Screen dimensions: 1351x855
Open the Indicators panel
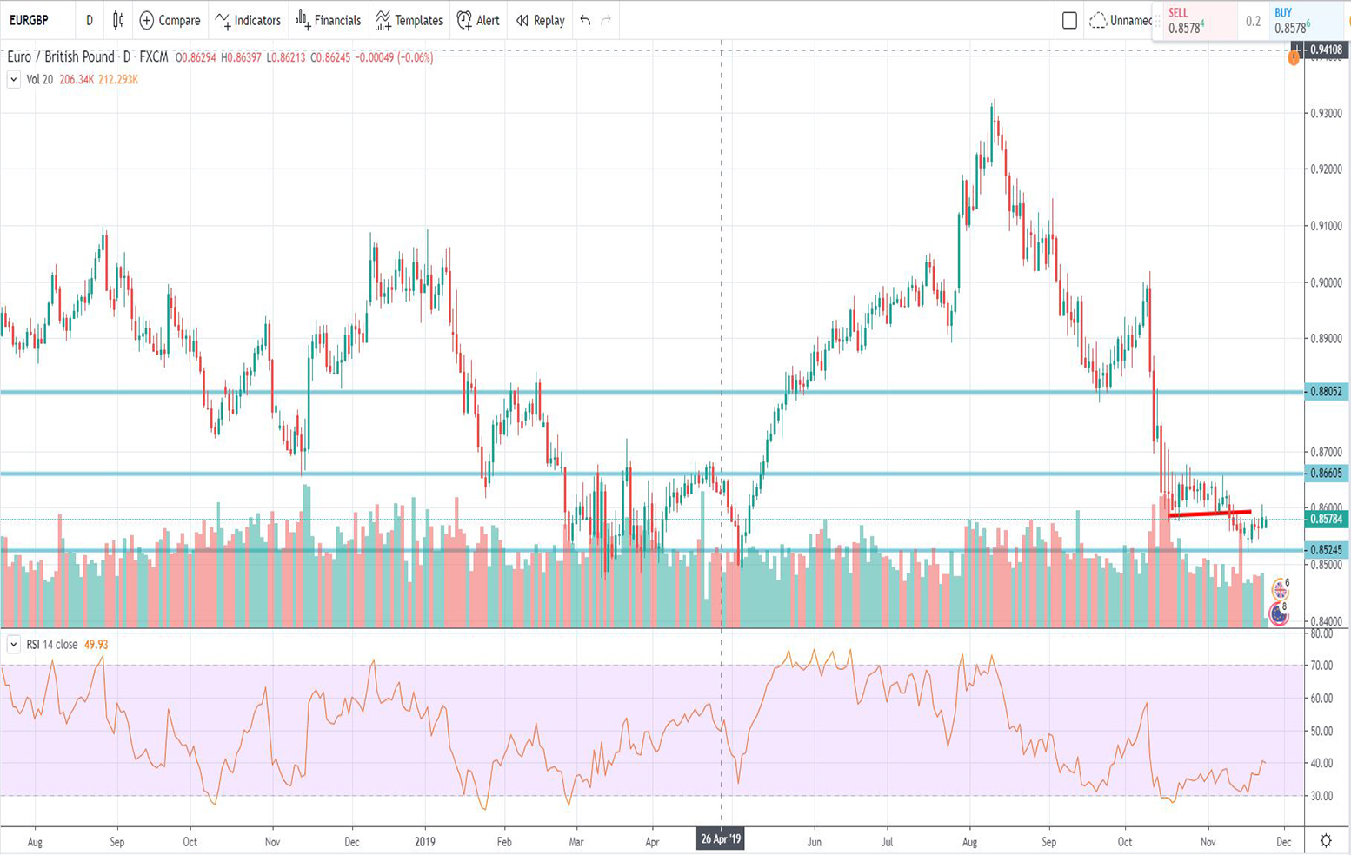(x=250, y=20)
